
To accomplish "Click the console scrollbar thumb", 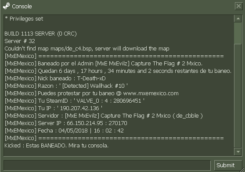I will [x=238, y=33].
